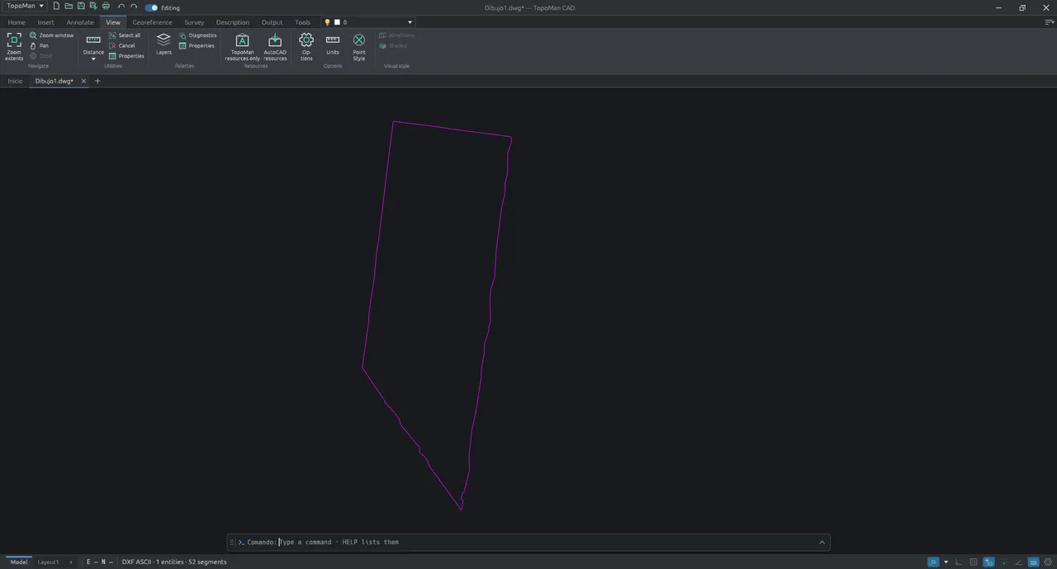Image resolution: width=1057 pixels, height=569 pixels.
Task: Open the Layers palette
Action: tap(164, 45)
